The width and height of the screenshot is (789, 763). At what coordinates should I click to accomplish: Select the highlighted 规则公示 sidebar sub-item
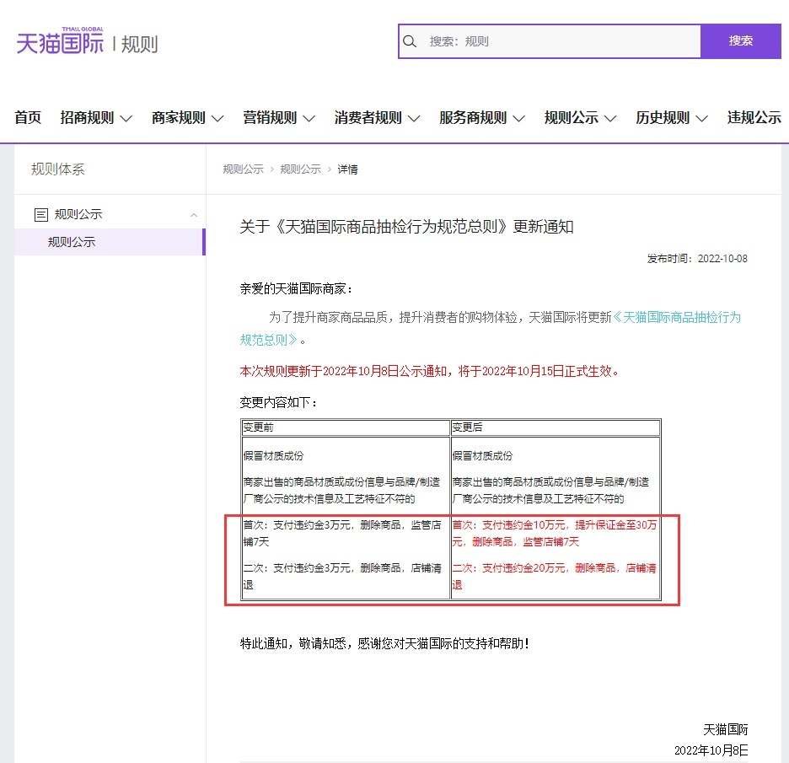pyautogui.click(x=110, y=242)
